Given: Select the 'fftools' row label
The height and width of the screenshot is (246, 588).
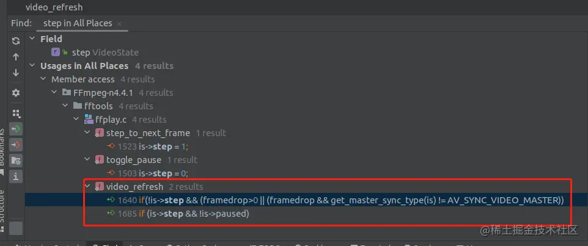Looking at the screenshot, I should [x=98, y=106].
